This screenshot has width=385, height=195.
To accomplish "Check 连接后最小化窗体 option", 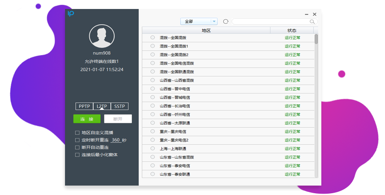I will (x=78, y=155).
